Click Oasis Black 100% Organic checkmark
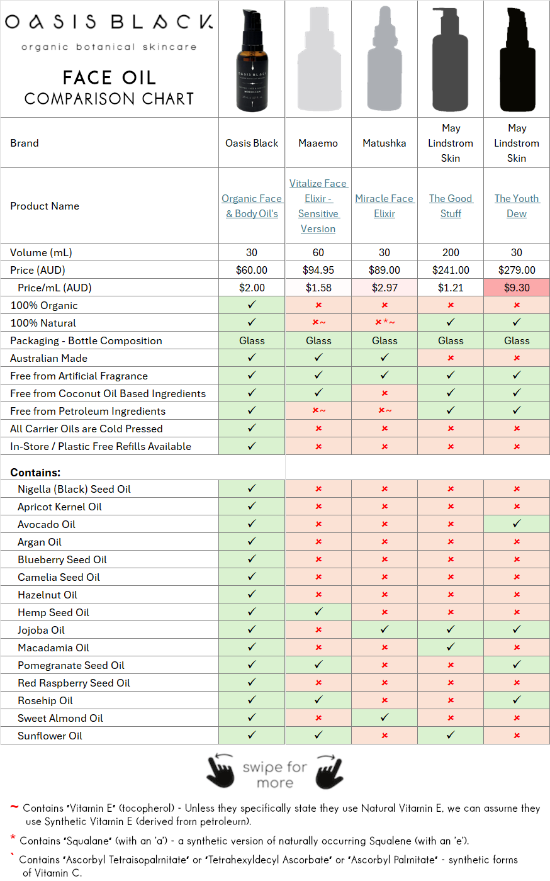The image size is (550, 881). [x=252, y=305]
